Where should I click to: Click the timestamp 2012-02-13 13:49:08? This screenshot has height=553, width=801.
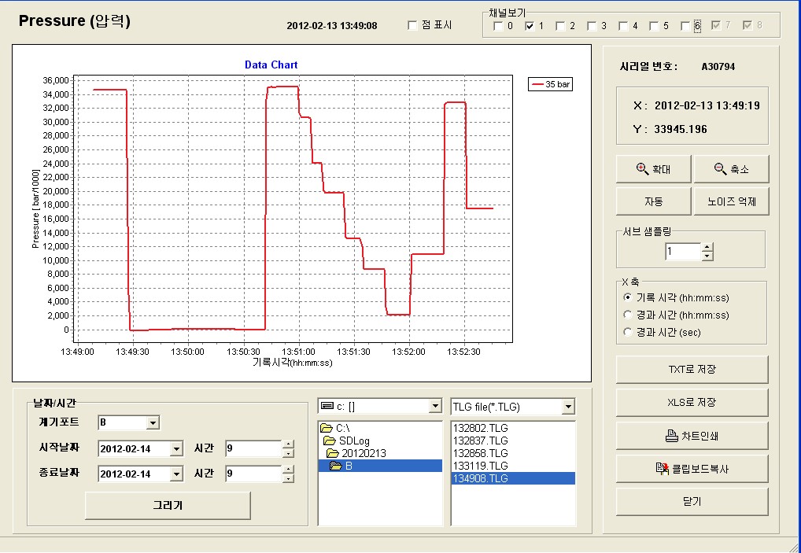(x=332, y=25)
